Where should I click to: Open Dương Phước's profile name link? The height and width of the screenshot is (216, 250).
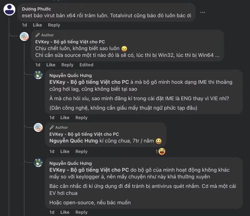point(36,9)
